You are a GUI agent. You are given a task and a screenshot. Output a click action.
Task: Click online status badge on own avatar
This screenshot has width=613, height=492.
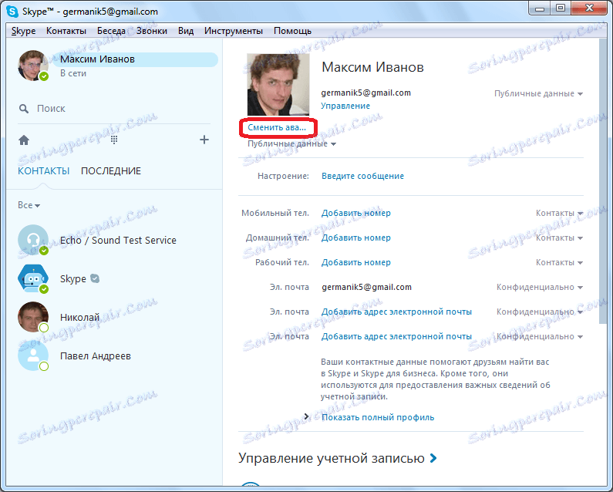tap(44, 76)
